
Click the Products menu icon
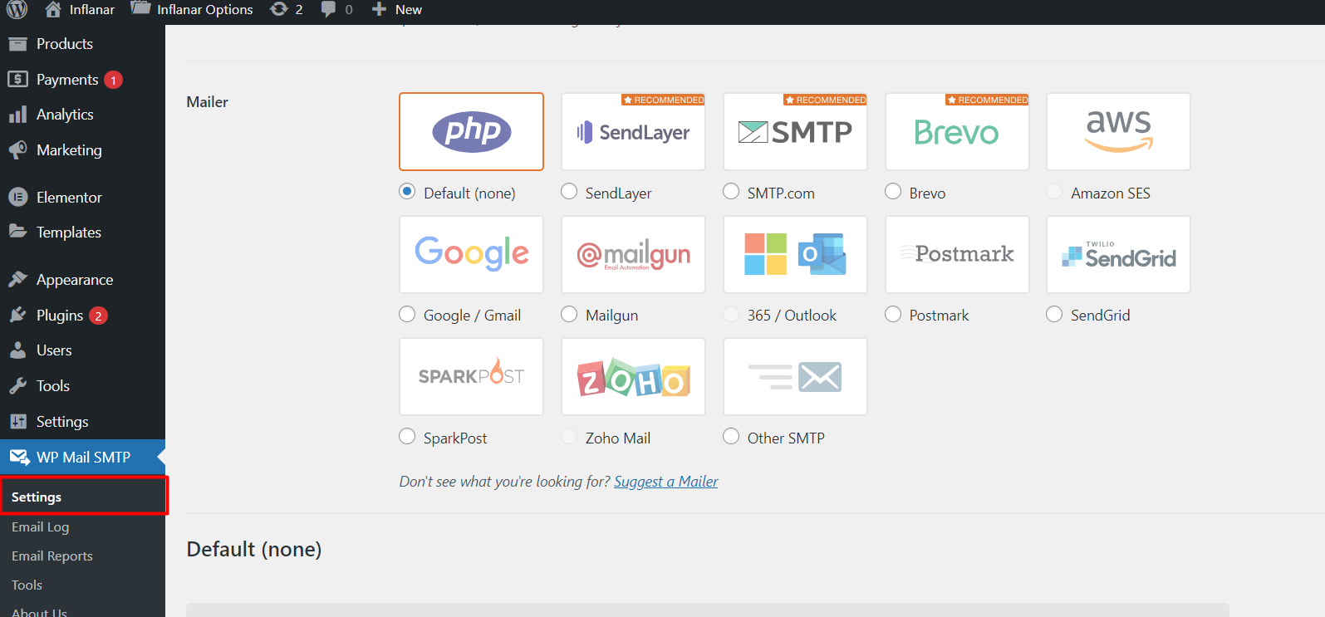tap(17, 44)
